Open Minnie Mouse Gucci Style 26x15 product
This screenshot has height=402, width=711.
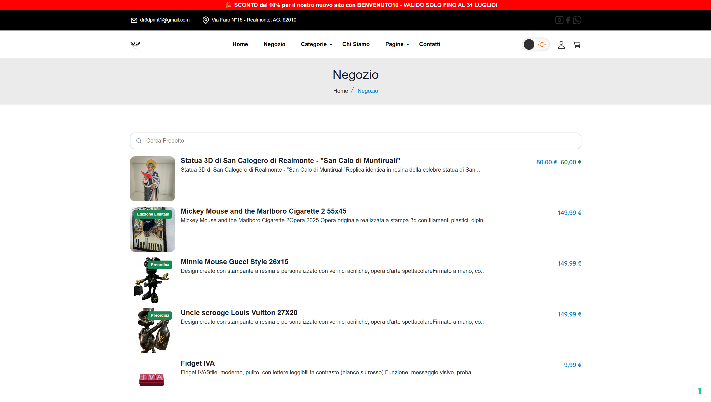point(234,262)
